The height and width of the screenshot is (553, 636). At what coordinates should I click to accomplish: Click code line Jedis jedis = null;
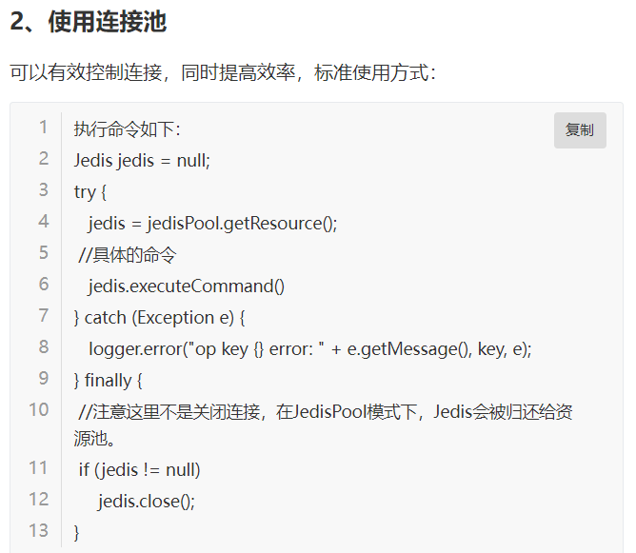142,161
